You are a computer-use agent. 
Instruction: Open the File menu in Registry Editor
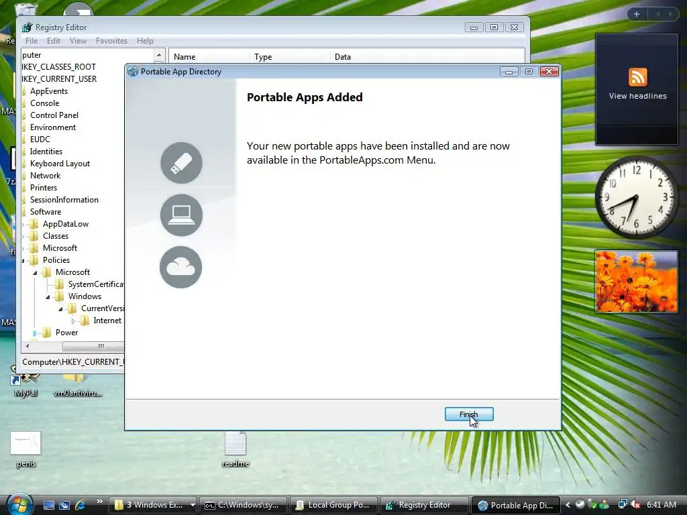(x=32, y=41)
